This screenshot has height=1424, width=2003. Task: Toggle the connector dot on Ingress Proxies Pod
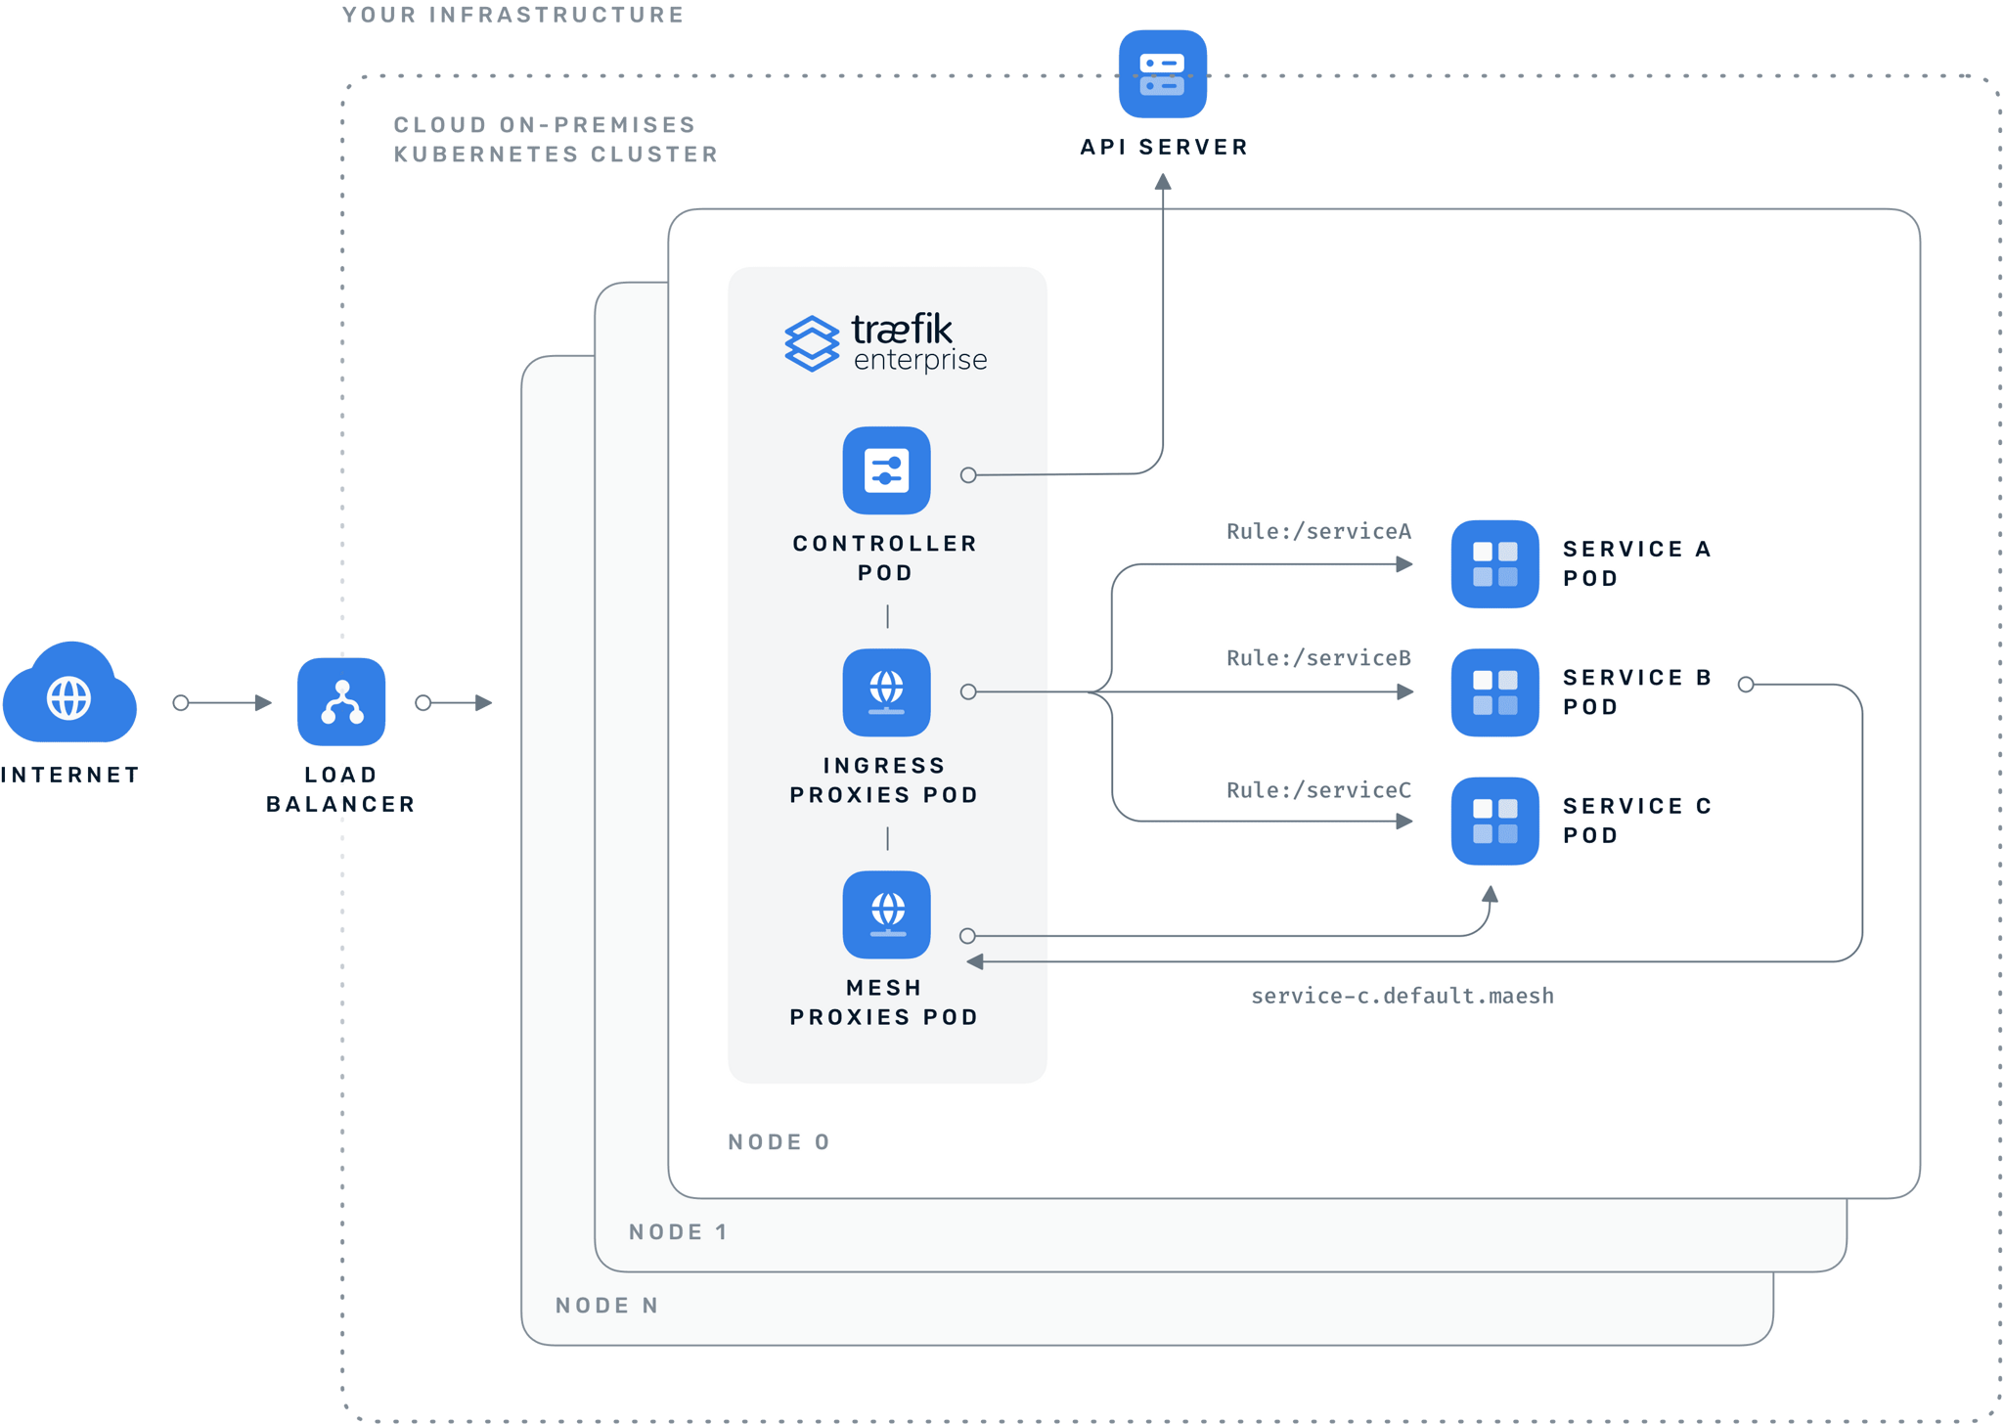[968, 692]
